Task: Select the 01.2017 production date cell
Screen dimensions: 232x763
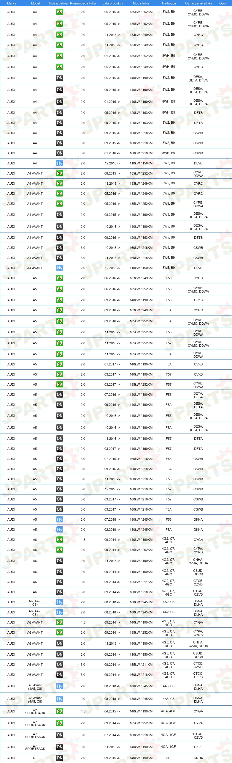Action: click(112, 364)
